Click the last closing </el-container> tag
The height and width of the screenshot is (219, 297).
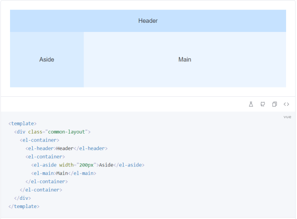[41, 190]
